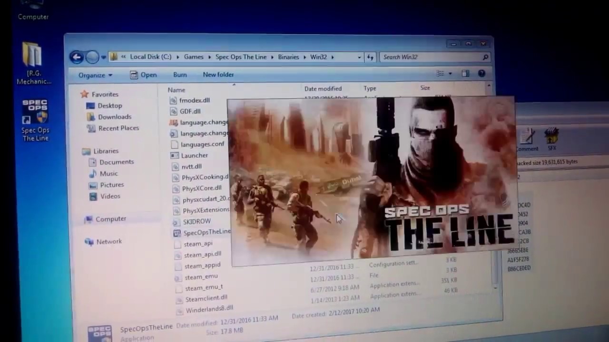609x342 pixels.
Task: Sort by the Size column header
Action: point(425,88)
